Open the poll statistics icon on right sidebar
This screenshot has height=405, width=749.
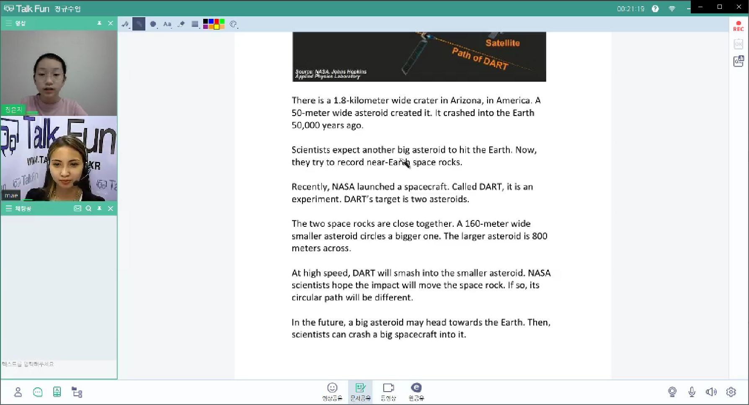(x=738, y=61)
